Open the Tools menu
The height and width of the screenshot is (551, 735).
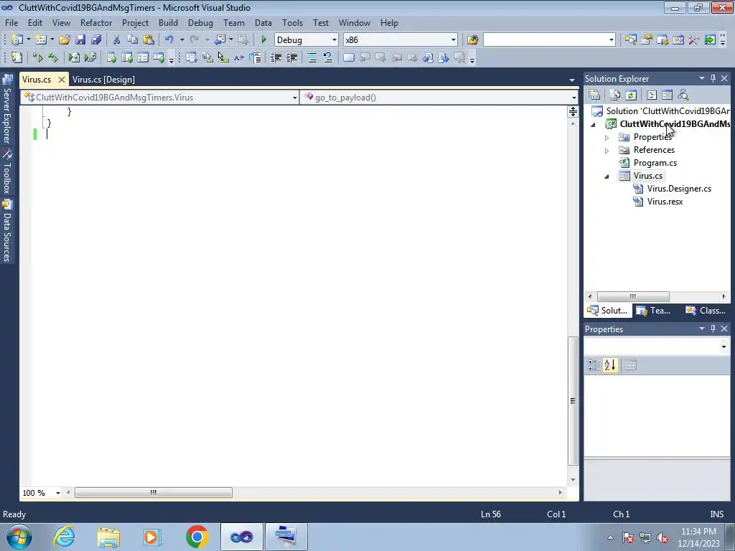292,22
